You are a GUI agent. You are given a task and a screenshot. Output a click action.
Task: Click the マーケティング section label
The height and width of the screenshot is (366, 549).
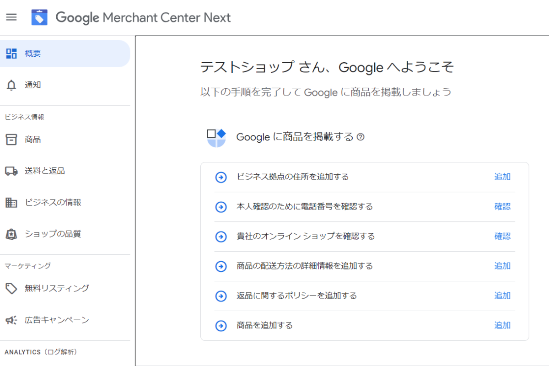27,266
